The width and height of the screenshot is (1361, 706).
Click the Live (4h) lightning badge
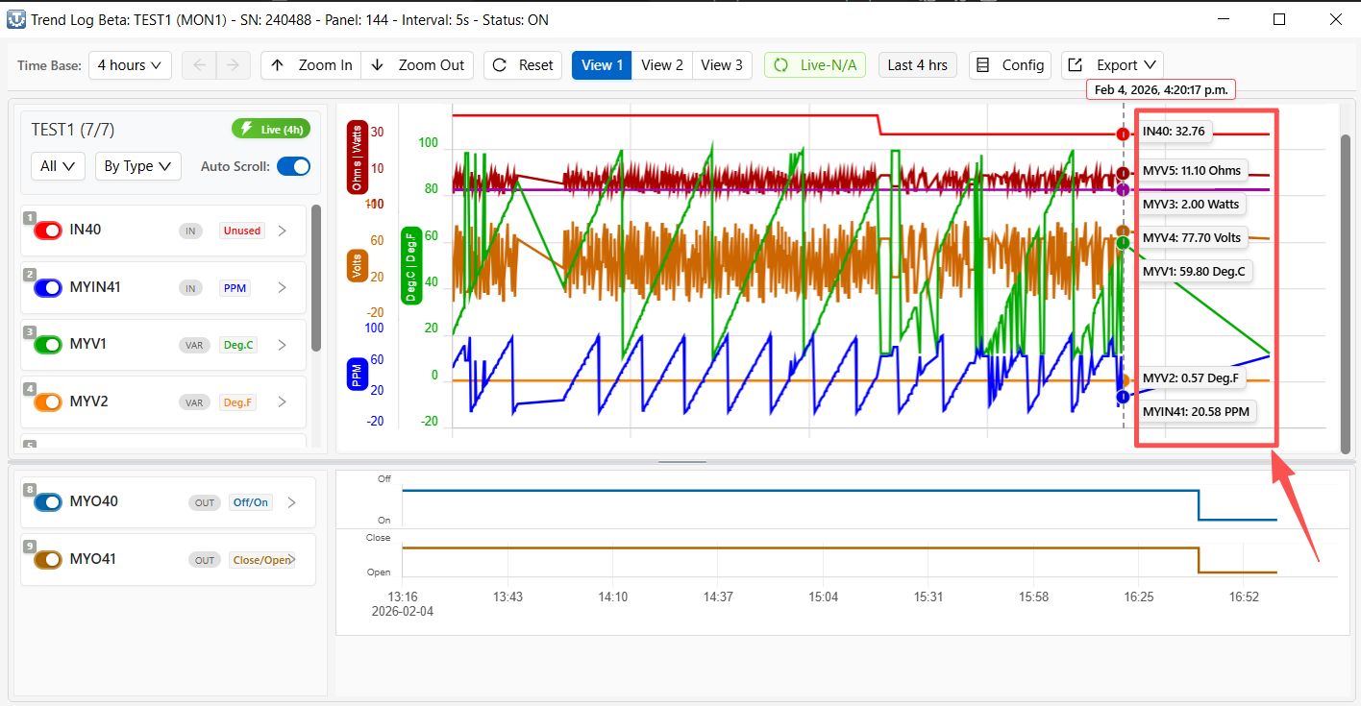(x=271, y=129)
